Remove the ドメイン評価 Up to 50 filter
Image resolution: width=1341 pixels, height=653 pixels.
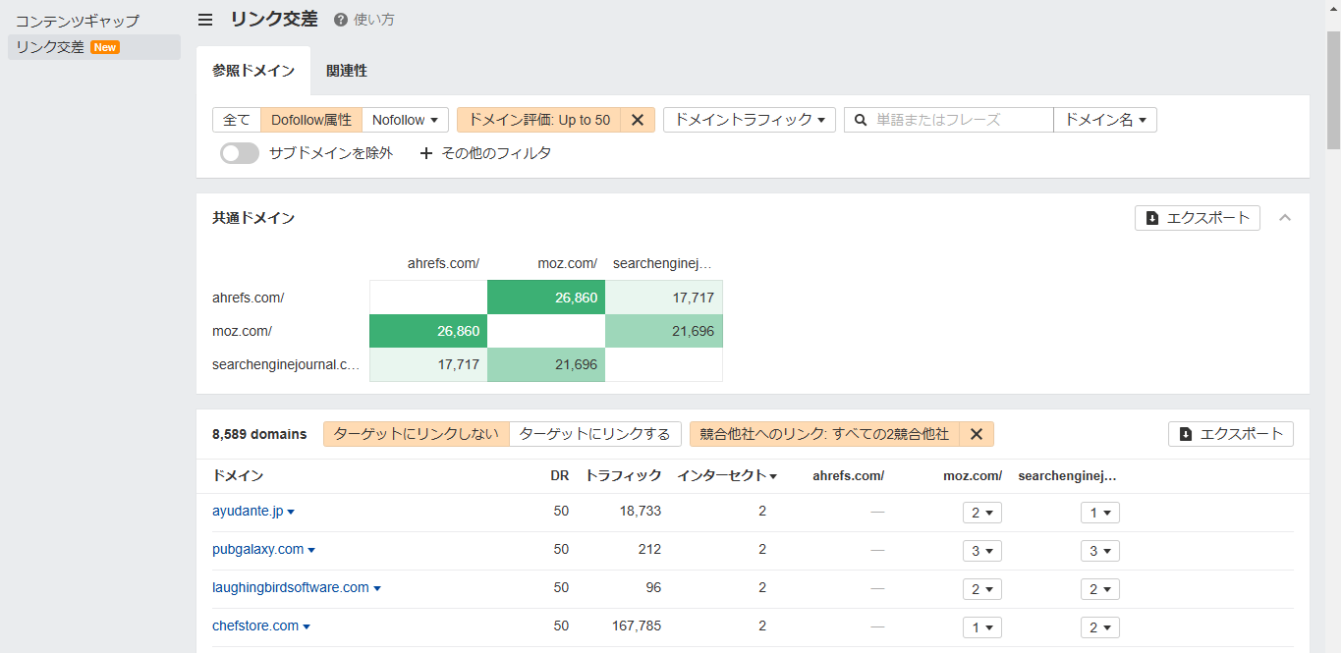pyautogui.click(x=637, y=120)
